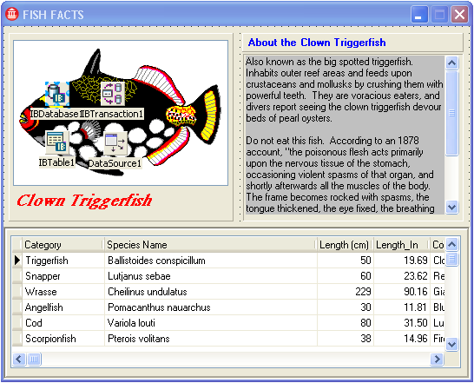Click the grid scroll up arrow
The height and width of the screenshot is (383, 474).
(451, 244)
